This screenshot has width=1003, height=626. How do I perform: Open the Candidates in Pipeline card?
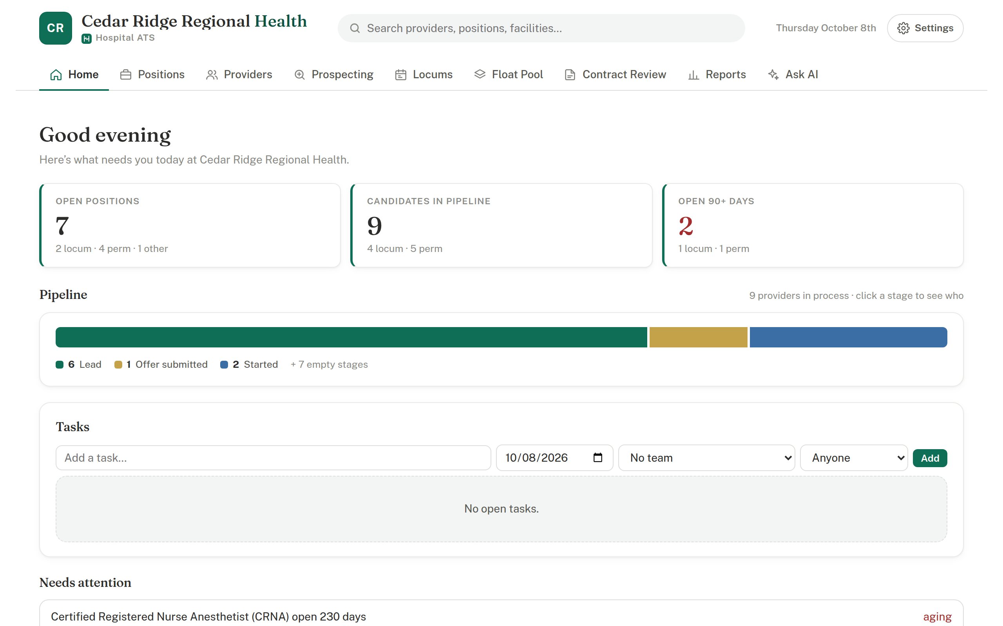[x=501, y=225]
